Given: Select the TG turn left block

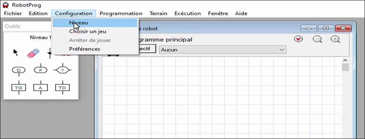Looking at the screenshot, I should click(x=19, y=87).
